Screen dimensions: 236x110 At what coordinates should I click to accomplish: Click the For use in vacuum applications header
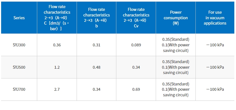[215, 18]
